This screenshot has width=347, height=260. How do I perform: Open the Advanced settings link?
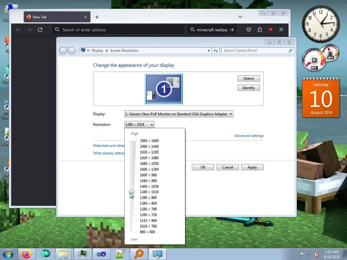click(249, 135)
